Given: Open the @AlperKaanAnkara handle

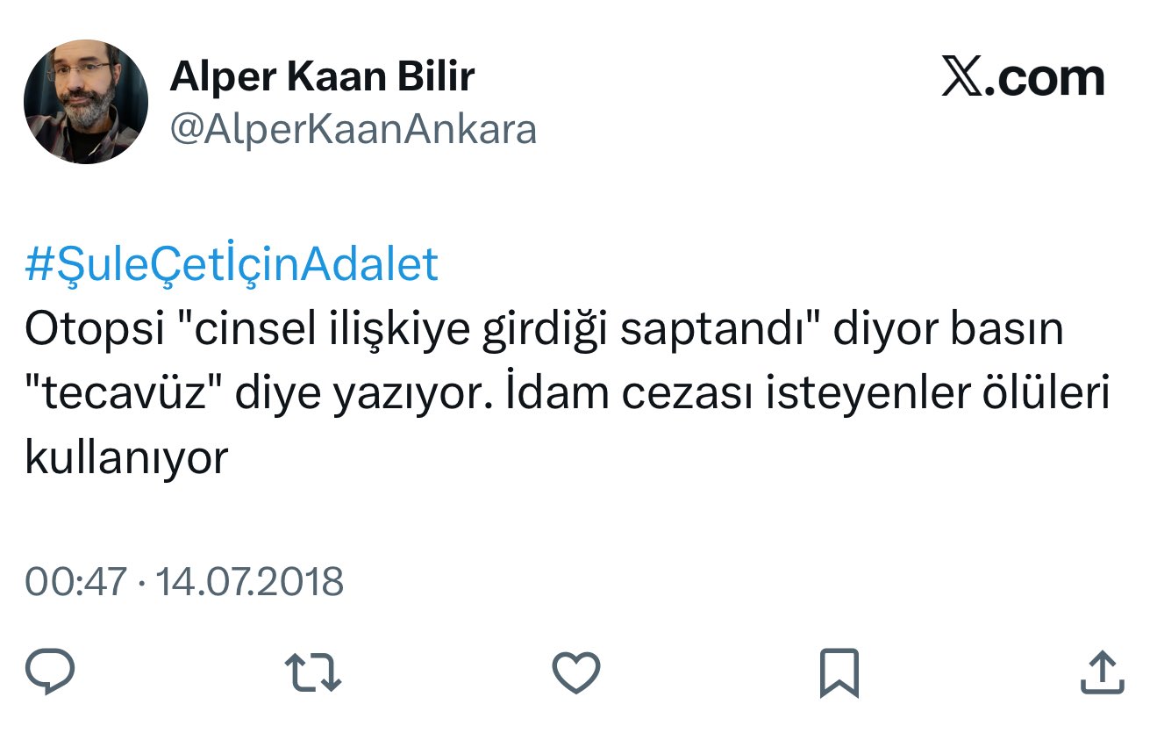Looking at the screenshot, I should pyautogui.click(x=353, y=130).
